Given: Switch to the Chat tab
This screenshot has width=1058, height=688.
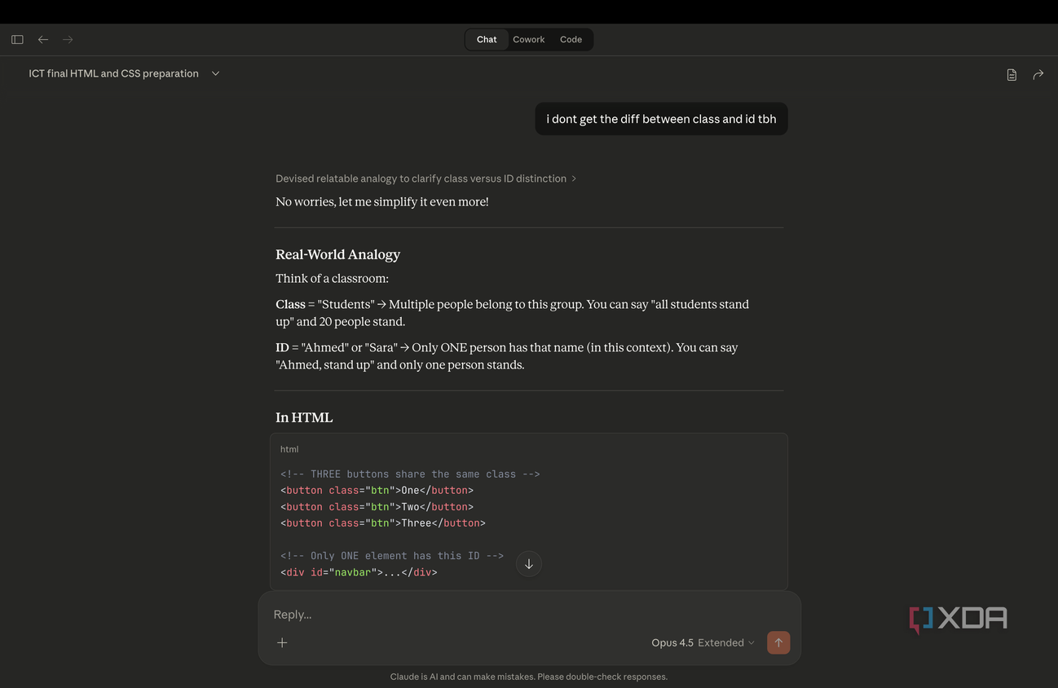Looking at the screenshot, I should (487, 39).
